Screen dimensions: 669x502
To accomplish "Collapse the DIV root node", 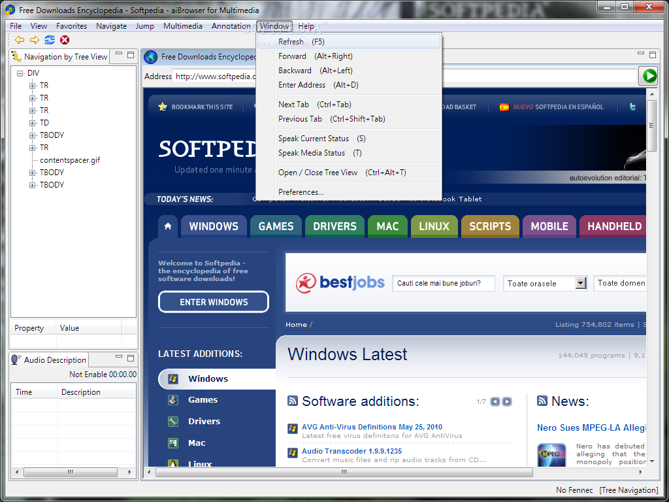I will coord(20,73).
